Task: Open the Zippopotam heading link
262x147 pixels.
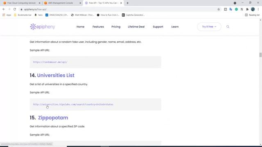Action: (x=53, y=118)
